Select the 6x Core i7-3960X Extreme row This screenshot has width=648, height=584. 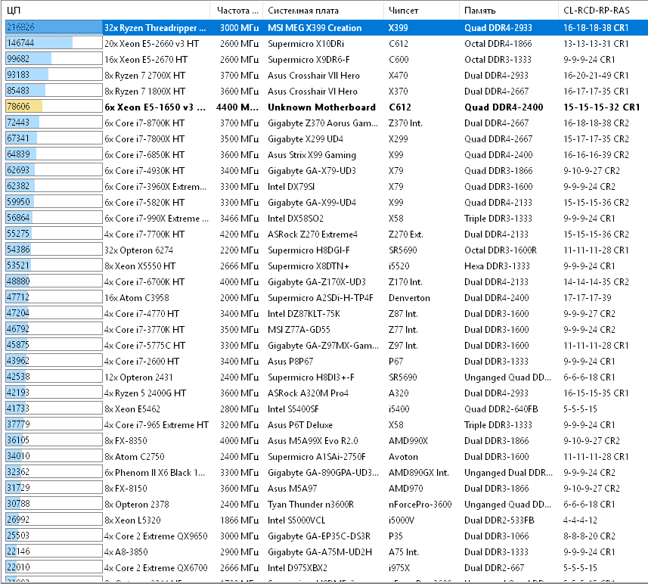(327, 187)
